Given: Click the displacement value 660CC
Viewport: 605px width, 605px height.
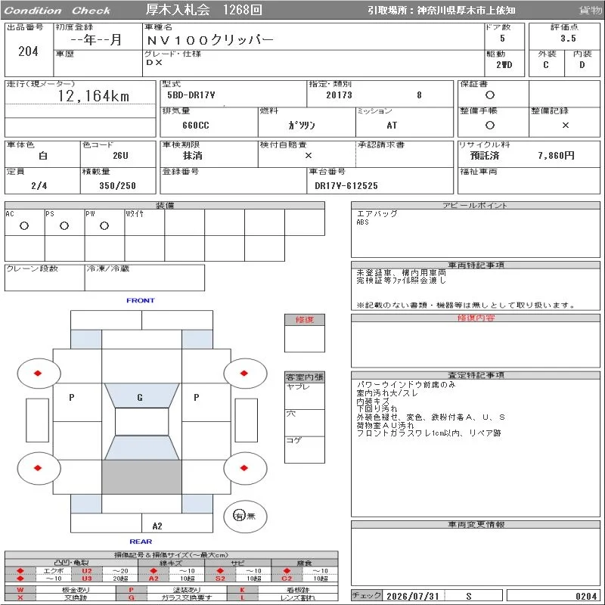Looking at the screenshot, I should 196,125.
